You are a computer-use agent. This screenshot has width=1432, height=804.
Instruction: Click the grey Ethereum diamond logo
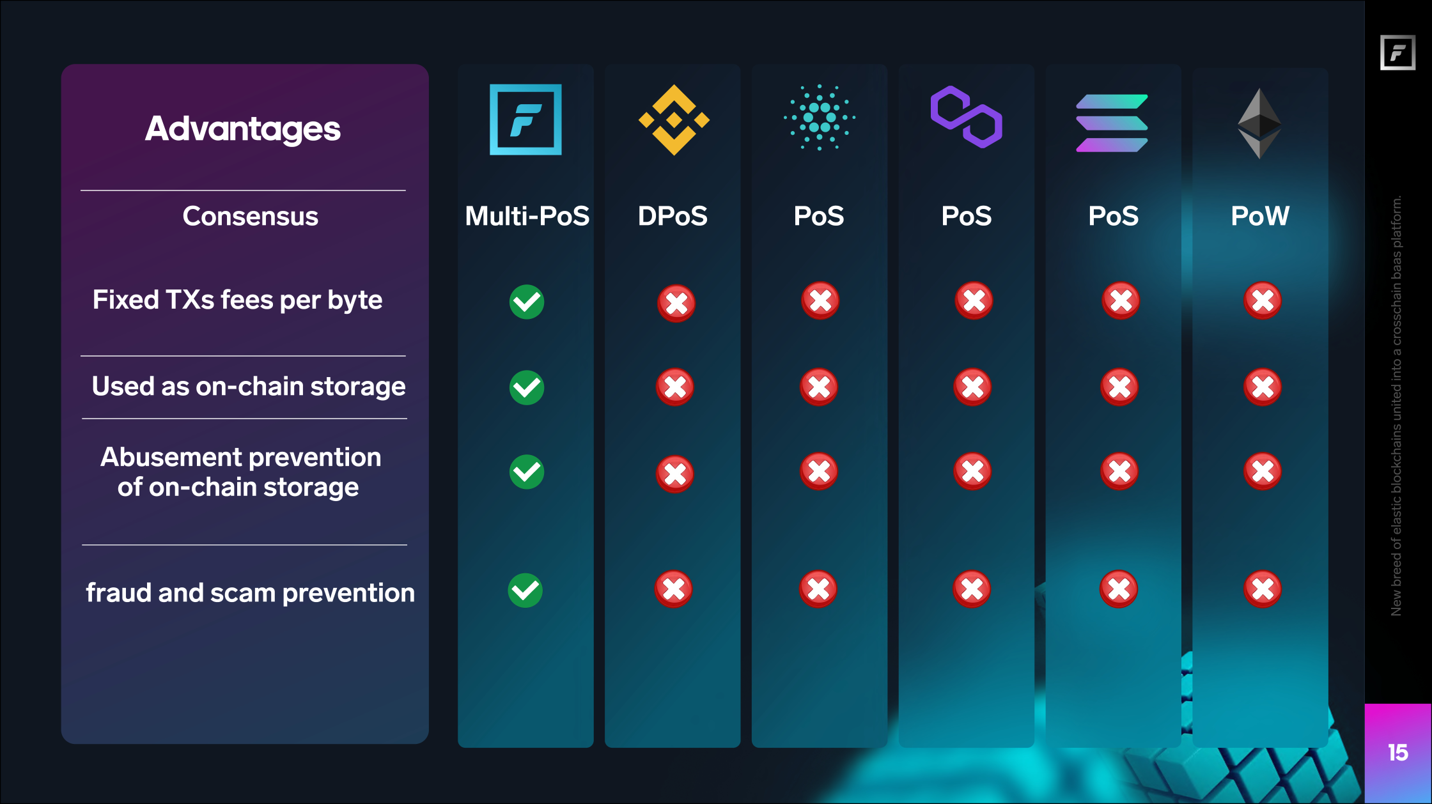point(1259,123)
